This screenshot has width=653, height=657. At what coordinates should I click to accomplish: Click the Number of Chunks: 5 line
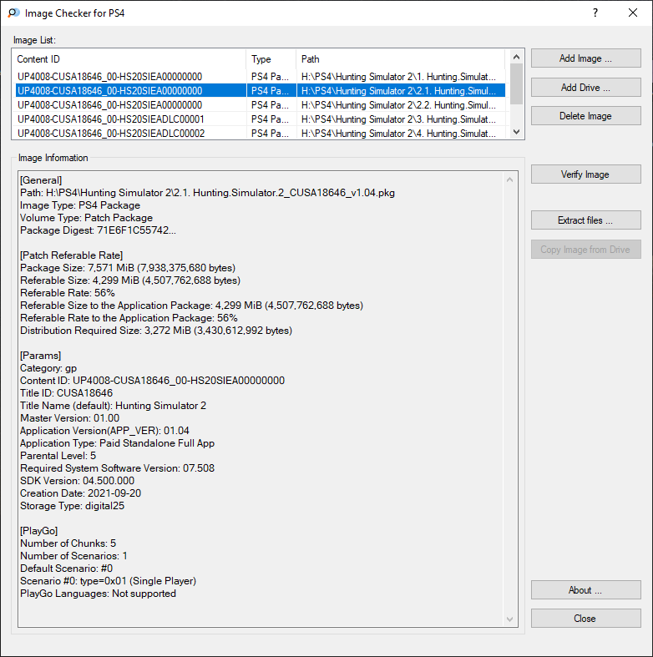click(x=68, y=543)
